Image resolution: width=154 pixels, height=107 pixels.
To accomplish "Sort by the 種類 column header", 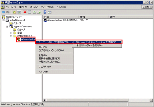I will pyautogui.click(x=94, y=17).
